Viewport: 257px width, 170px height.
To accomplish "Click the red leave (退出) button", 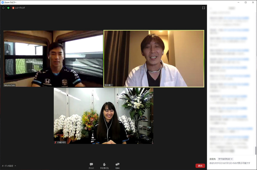I will [x=200, y=166].
